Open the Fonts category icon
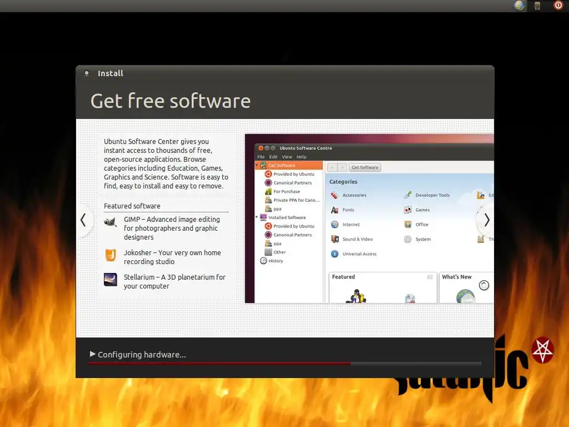The image size is (569, 427). coord(335,210)
